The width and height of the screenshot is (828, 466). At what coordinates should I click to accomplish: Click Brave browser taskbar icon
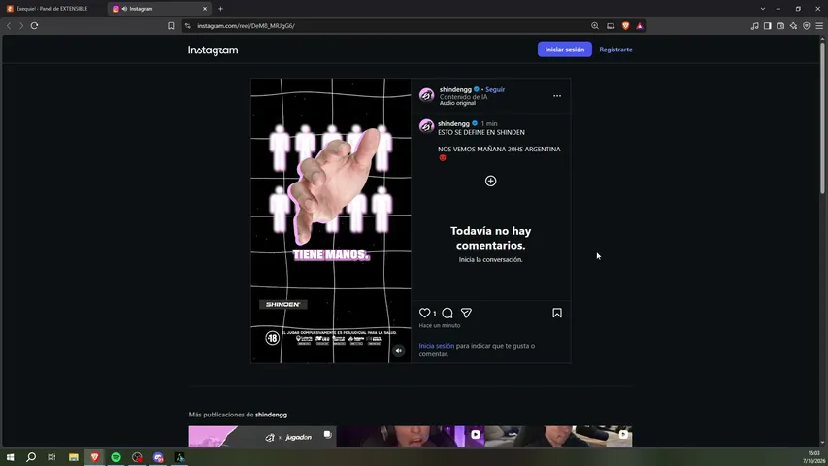pos(94,457)
